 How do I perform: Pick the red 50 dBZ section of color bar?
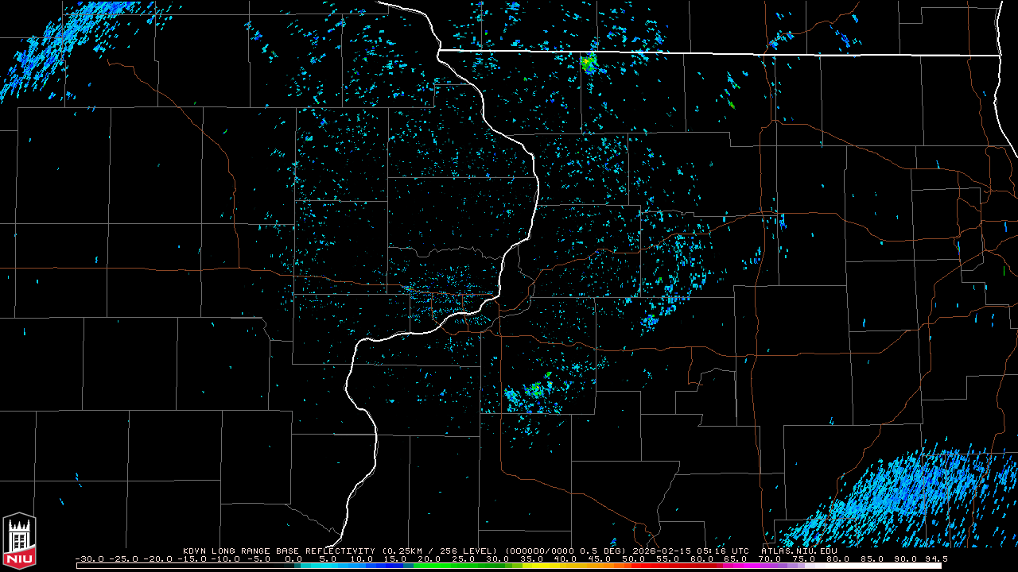pyautogui.click(x=634, y=566)
